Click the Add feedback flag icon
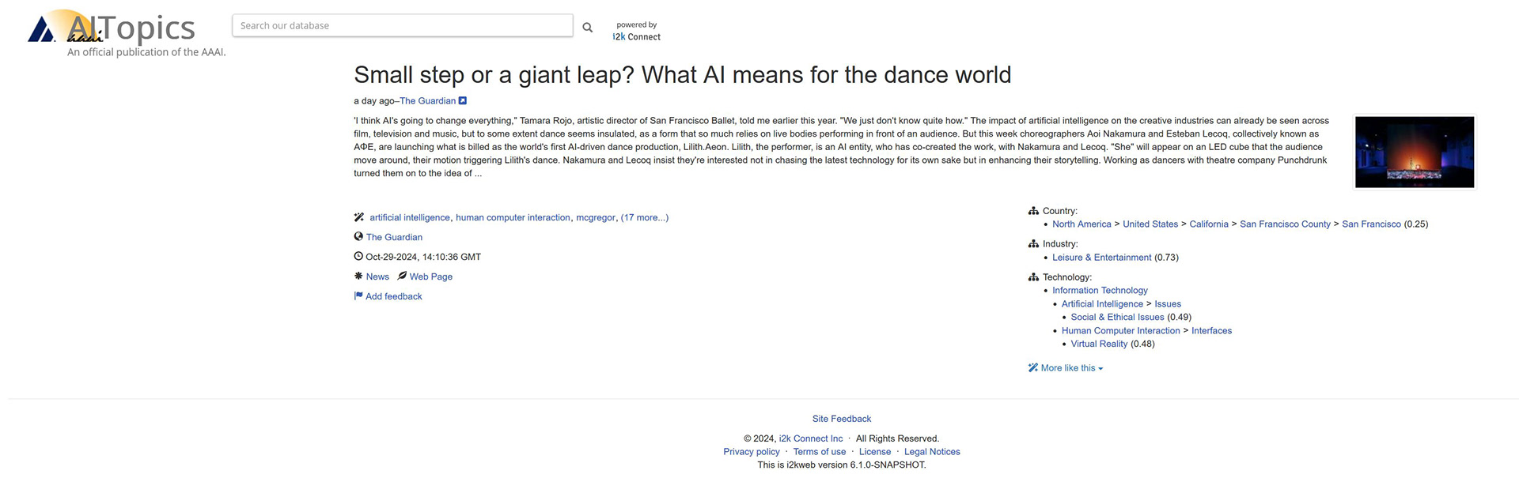Image resolution: width=1519 pixels, height=478 pixels. point(358,296)
